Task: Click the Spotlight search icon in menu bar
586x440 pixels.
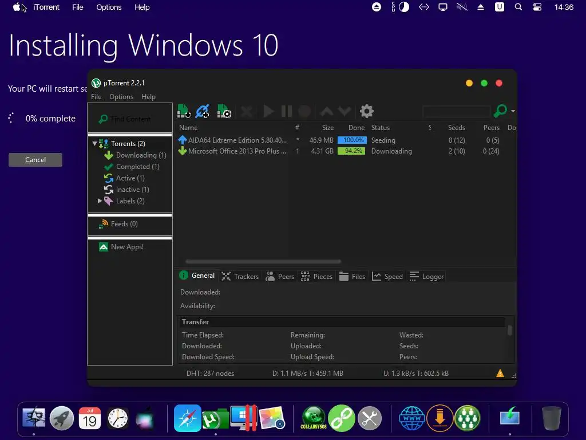Action: pos(518,7)
